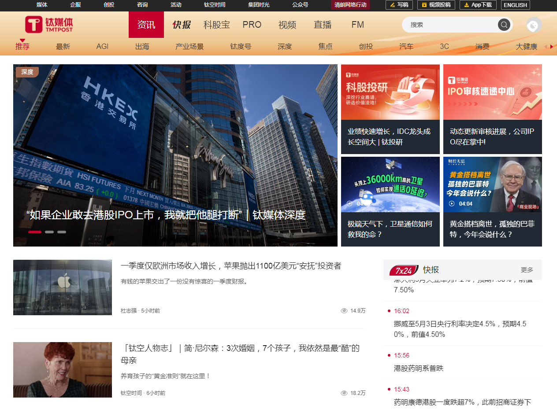Click the 视频投稿 button

[x=436, y=5]
